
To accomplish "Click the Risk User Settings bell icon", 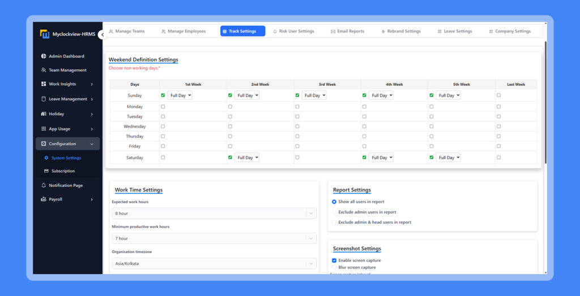I will pos(275,32).
